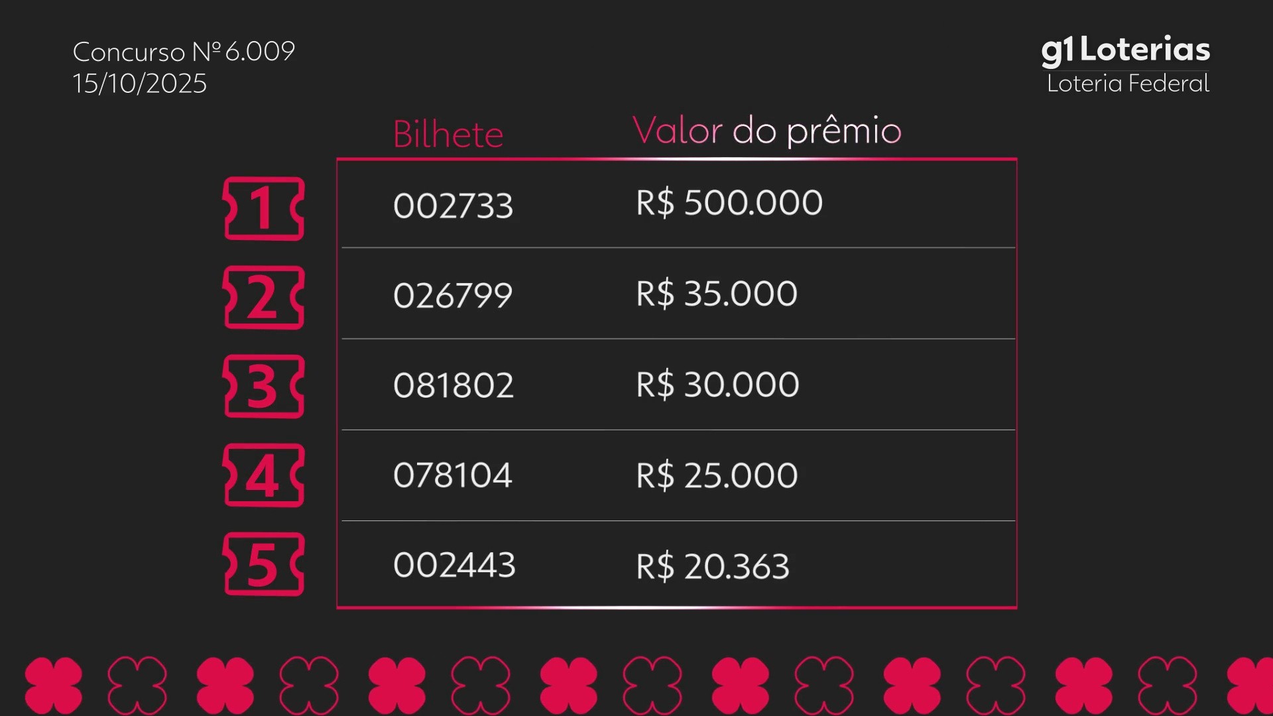Click the R$ 500.000 prize value
The height and width of the screenshot is (716, 1273).
point(729,203)
